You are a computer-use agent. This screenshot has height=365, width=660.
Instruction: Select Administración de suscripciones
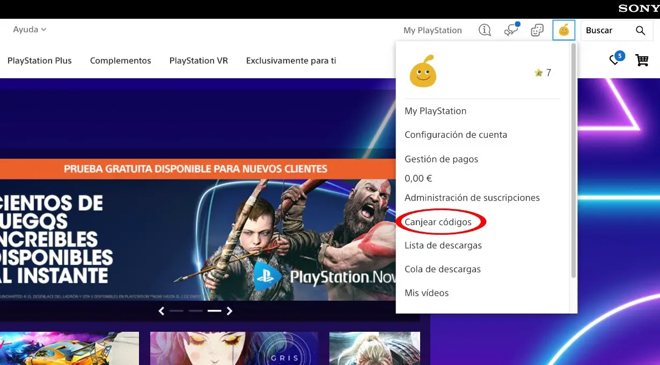pyautogui.click(x=472, y=198)
